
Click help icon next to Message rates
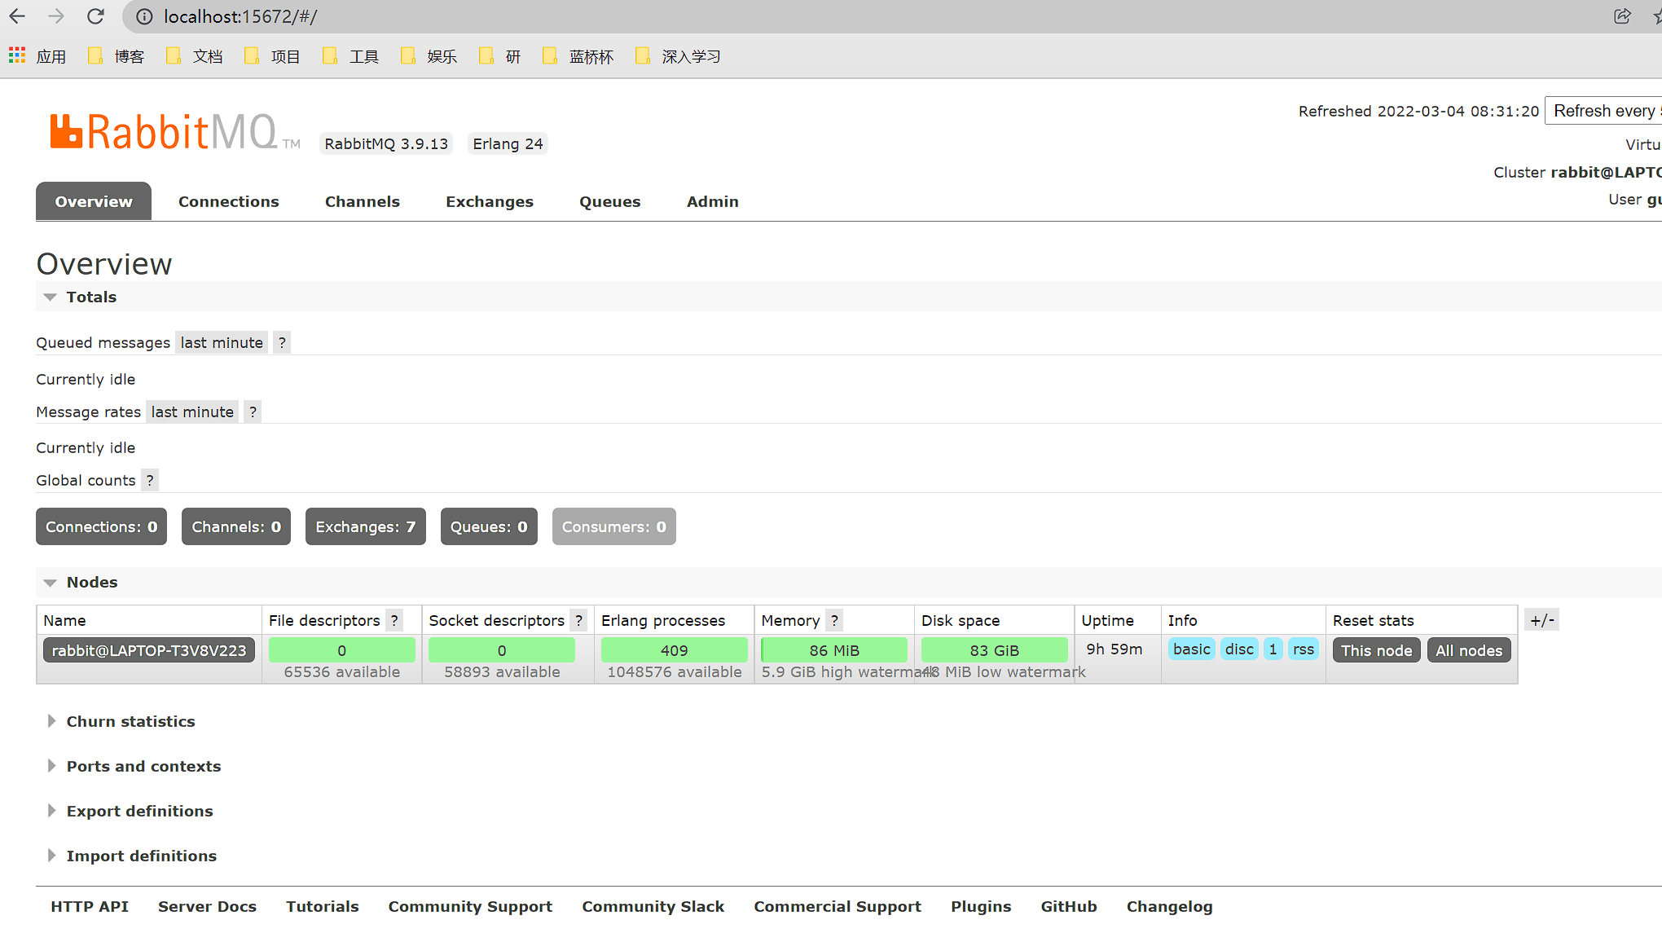click(x=253, y=412)
